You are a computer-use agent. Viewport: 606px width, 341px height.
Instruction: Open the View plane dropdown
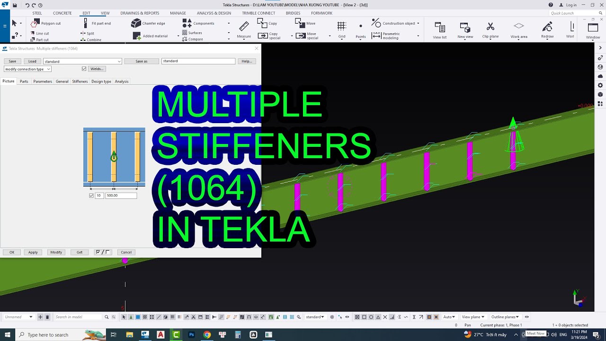(473, 317)
